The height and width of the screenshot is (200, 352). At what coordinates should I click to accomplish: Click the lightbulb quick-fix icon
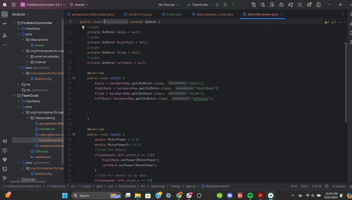(x=83, y=27)
